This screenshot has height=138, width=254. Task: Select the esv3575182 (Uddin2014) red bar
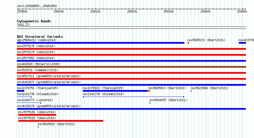coord(61,121)
